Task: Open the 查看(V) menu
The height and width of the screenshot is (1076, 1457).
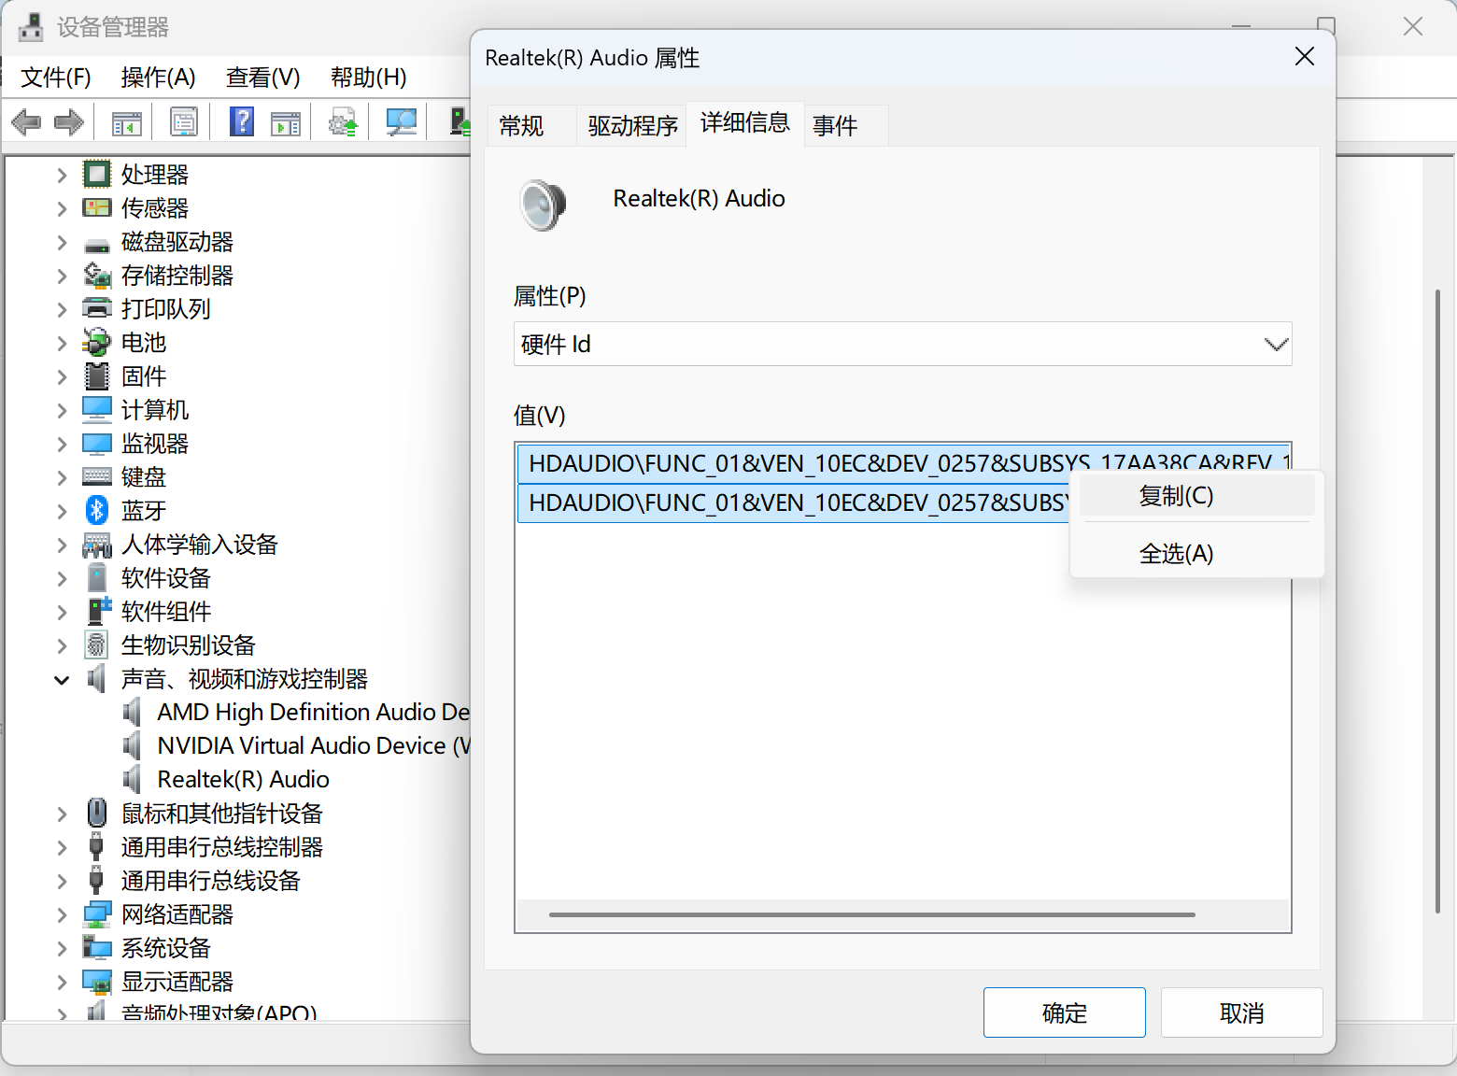Action: point(262,77)
